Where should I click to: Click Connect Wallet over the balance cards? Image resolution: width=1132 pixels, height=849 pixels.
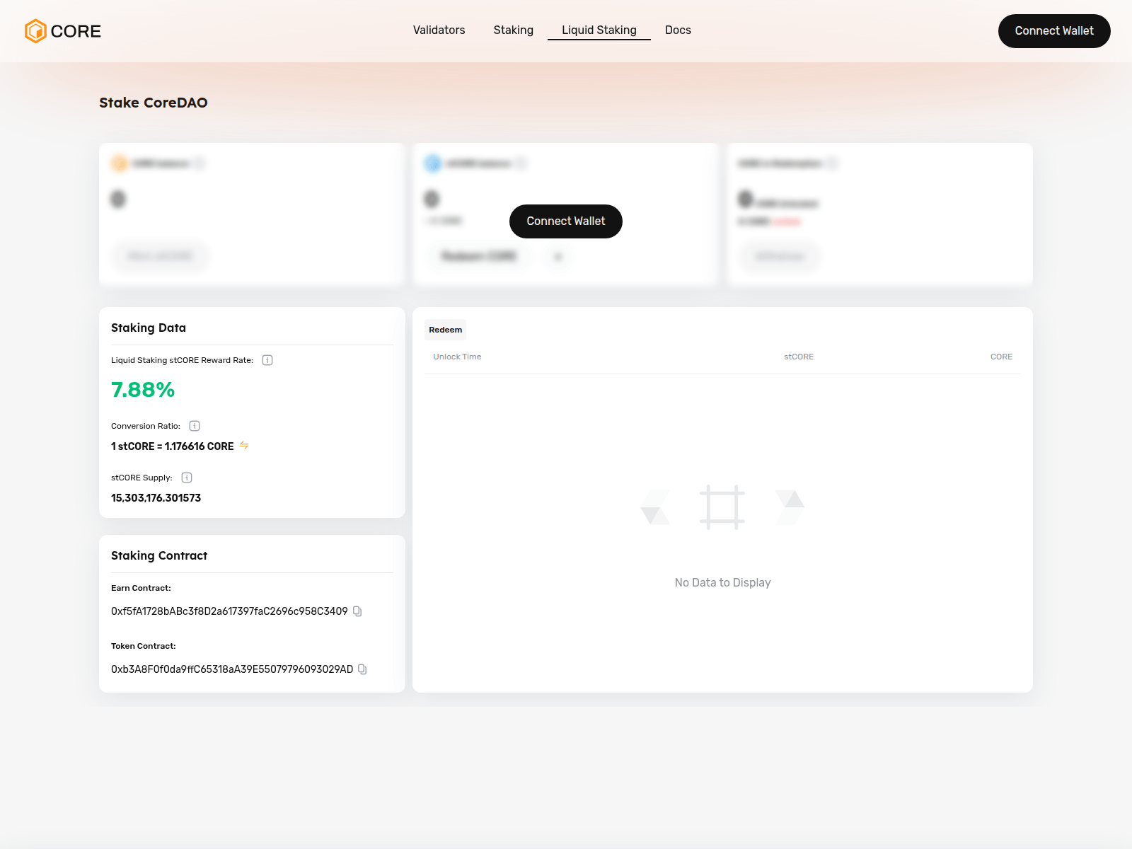(x=566, y=221)
